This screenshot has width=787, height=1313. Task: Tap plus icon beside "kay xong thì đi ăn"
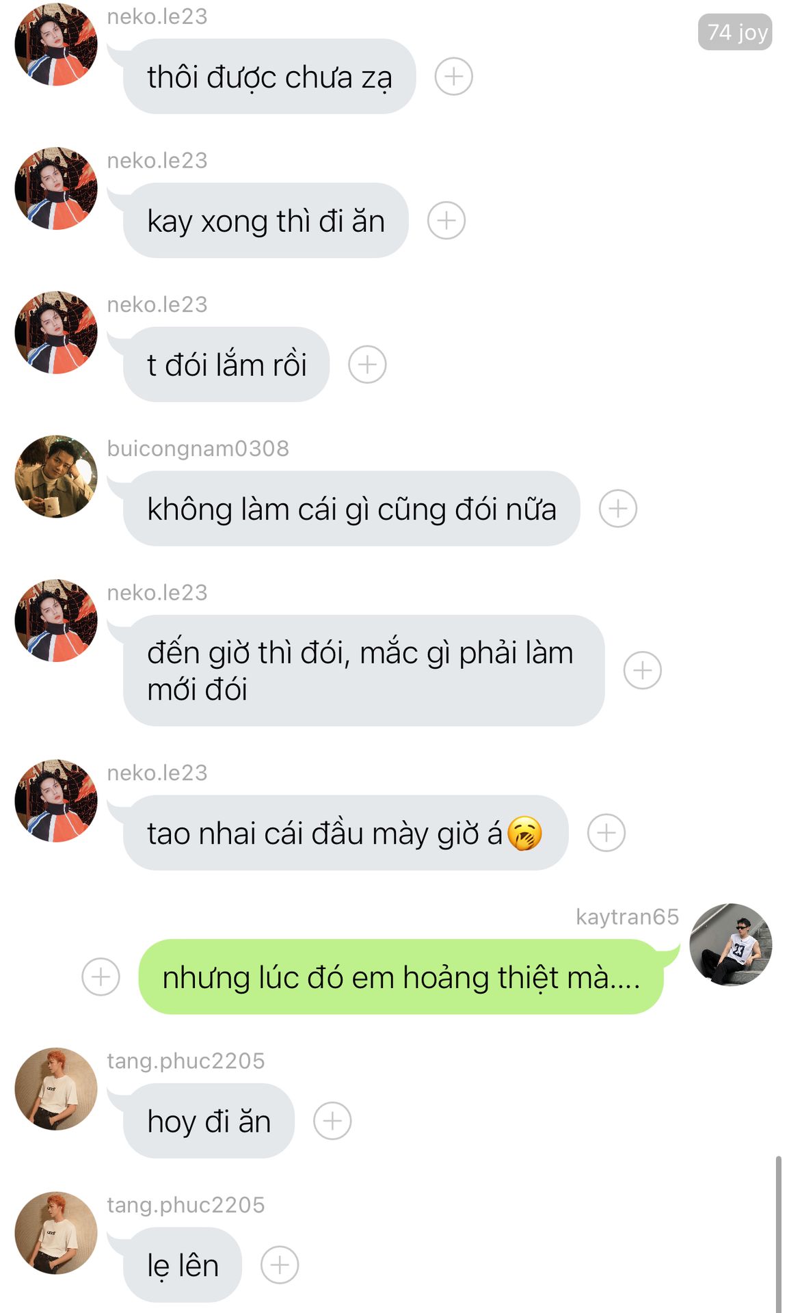coord(446,220)
